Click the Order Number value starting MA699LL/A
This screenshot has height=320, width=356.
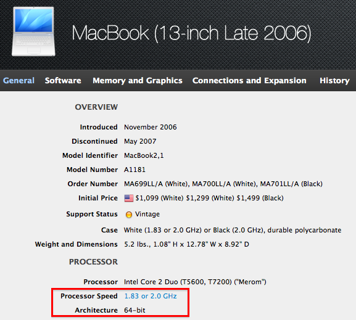[x=223, y=184]
